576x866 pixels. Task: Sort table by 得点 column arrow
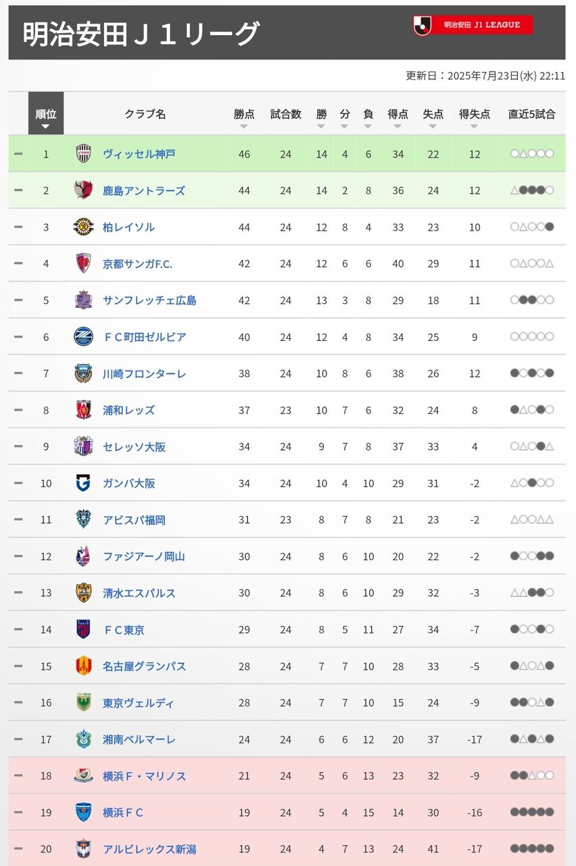coord(398,127)
